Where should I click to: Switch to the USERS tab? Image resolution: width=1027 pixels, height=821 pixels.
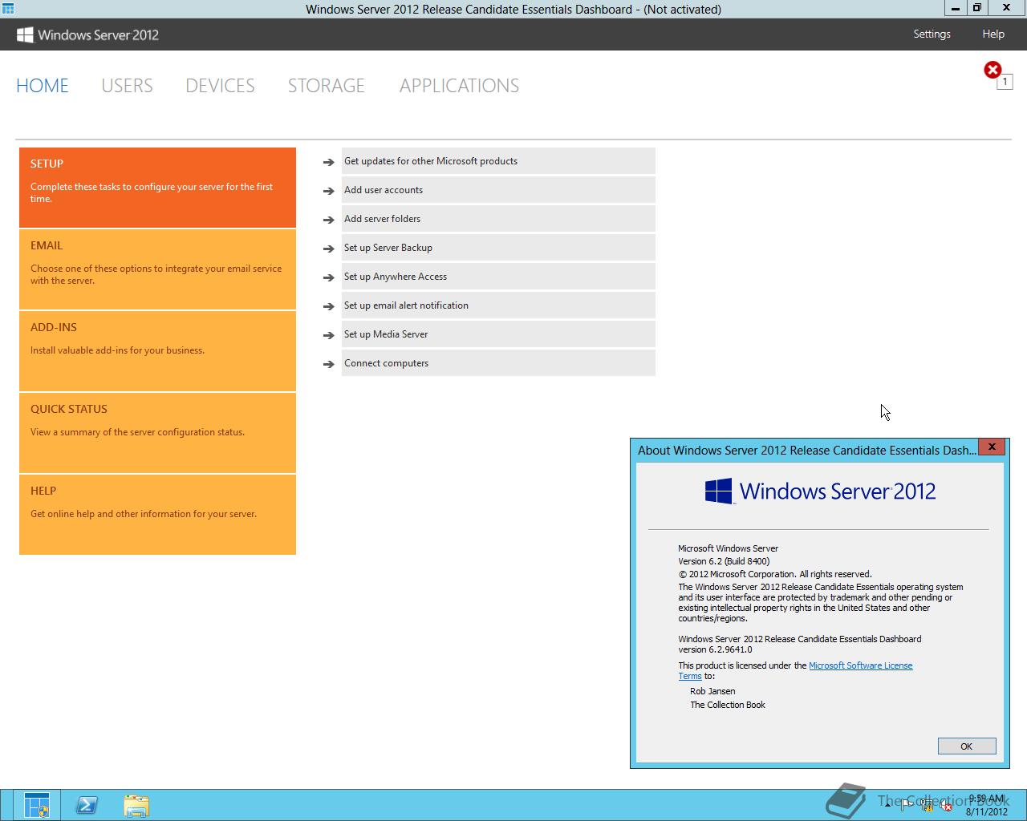pos(127,86)
